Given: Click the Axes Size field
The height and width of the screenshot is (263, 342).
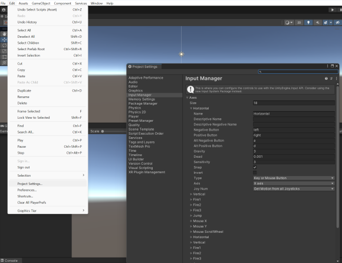Looking at the screenshot, I should (x=294, y=103).
